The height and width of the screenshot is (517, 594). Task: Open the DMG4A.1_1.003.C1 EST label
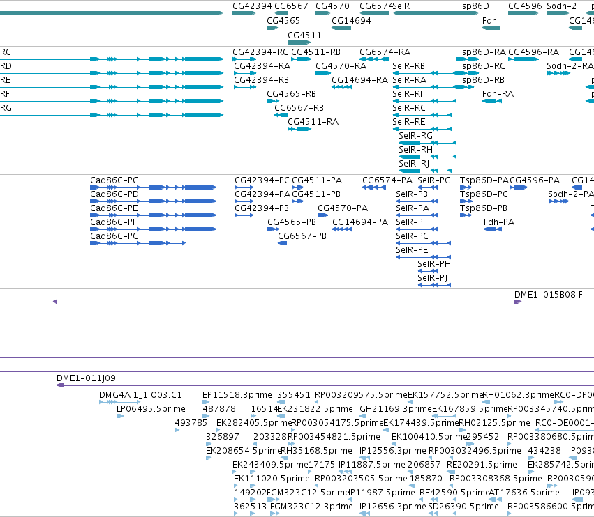(x=140, y=395)
